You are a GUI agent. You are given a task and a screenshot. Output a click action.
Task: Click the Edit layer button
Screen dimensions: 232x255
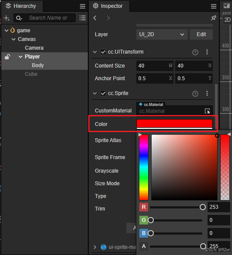coord(201,34)
